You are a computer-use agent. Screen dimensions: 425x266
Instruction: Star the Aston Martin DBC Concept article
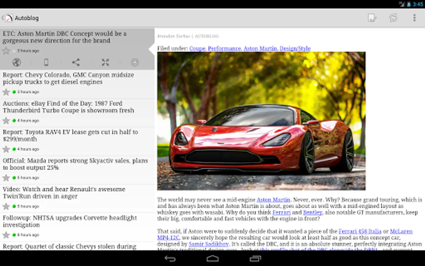(x=6, y=51)
